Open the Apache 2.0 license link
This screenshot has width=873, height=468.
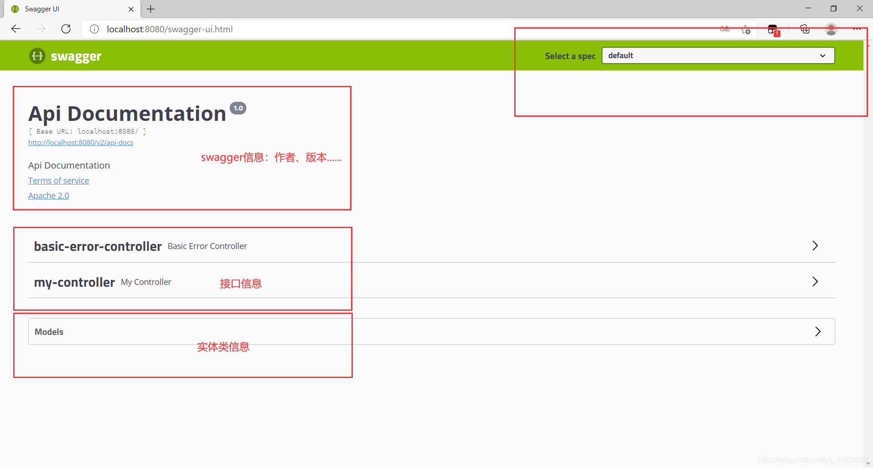point(49,196)
